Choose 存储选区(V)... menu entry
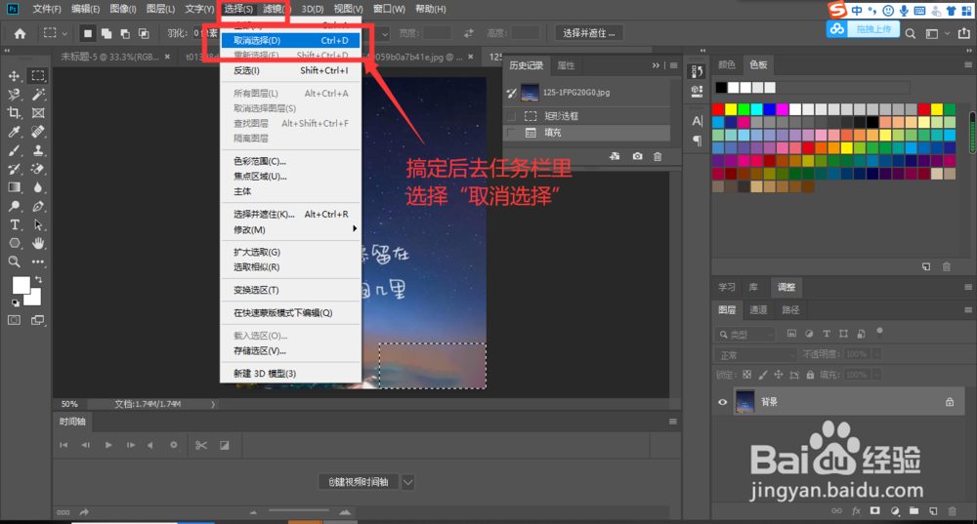Screen dimensions: 977x524 291,351
